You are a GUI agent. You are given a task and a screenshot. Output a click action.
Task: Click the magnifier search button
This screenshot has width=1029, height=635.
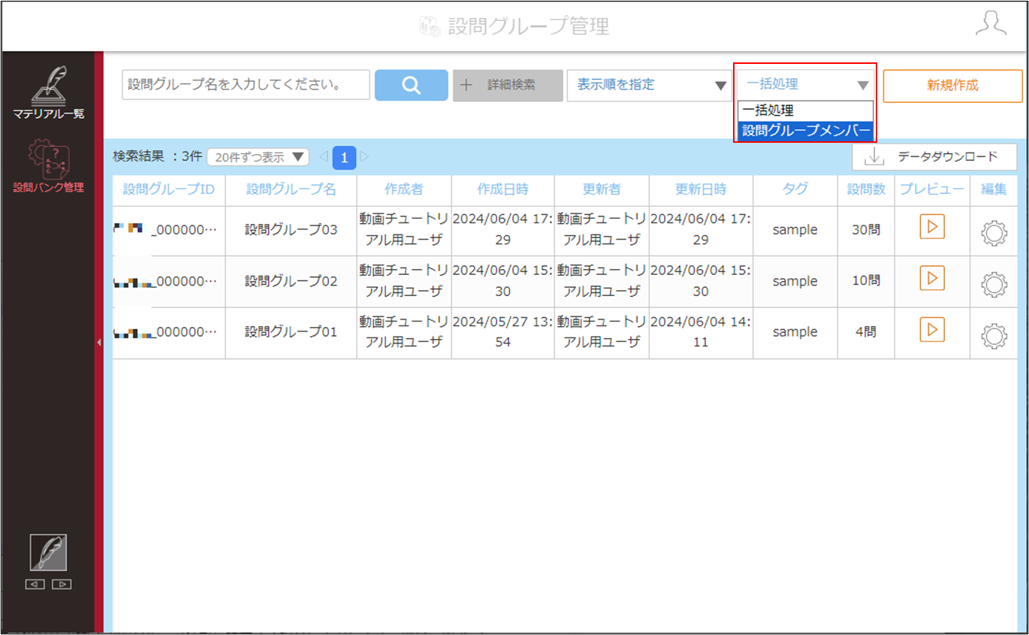pyautogui.click(x=411, y=85)
